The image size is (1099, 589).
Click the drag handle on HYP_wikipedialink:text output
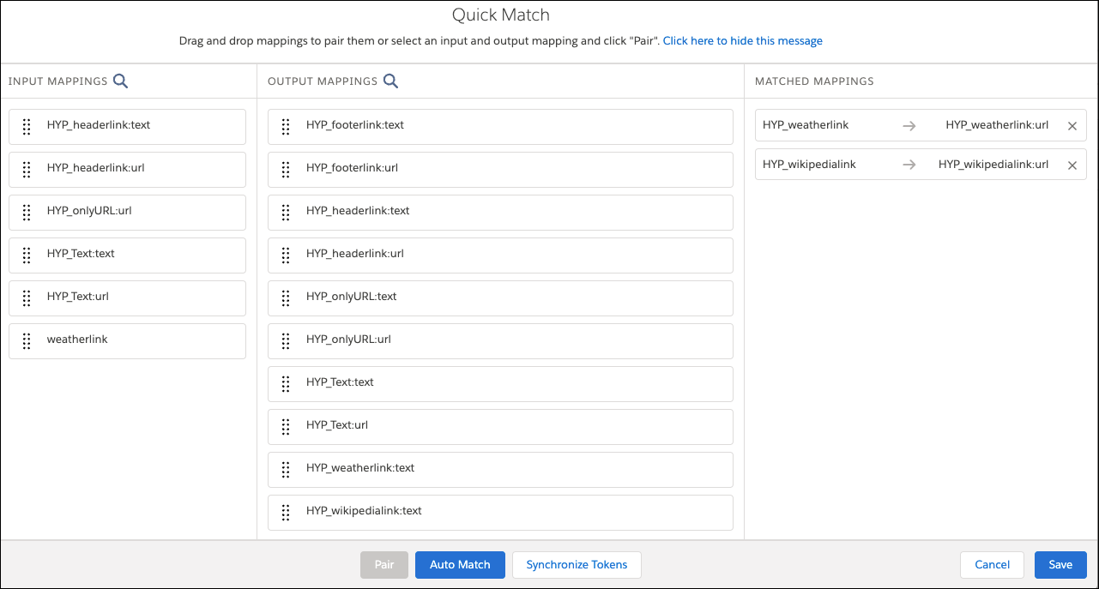286,512
